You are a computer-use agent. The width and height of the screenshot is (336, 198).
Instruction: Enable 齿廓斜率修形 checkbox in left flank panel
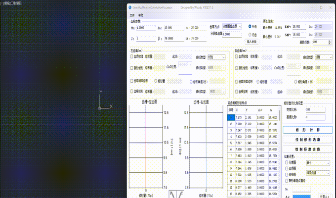pos(132,81)
